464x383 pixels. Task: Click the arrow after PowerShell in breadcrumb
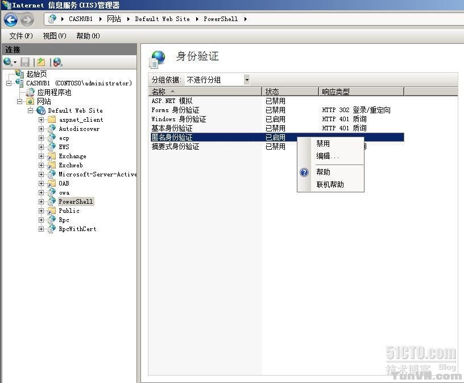246,19
